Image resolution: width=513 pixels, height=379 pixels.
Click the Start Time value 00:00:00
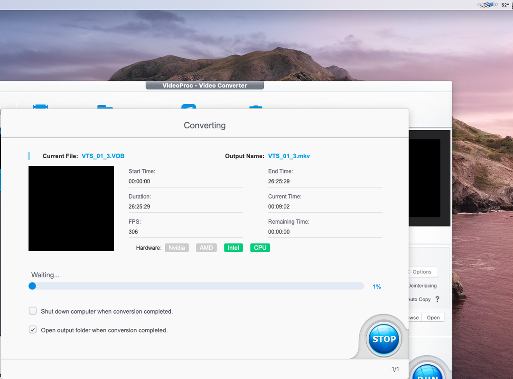click(140, 181)
